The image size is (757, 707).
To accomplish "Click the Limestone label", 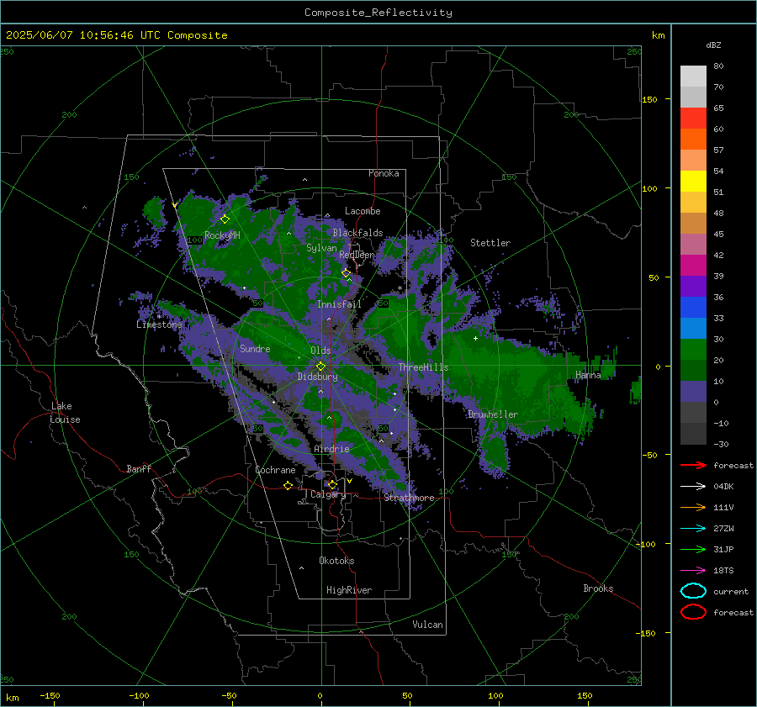I will point(159,324).
